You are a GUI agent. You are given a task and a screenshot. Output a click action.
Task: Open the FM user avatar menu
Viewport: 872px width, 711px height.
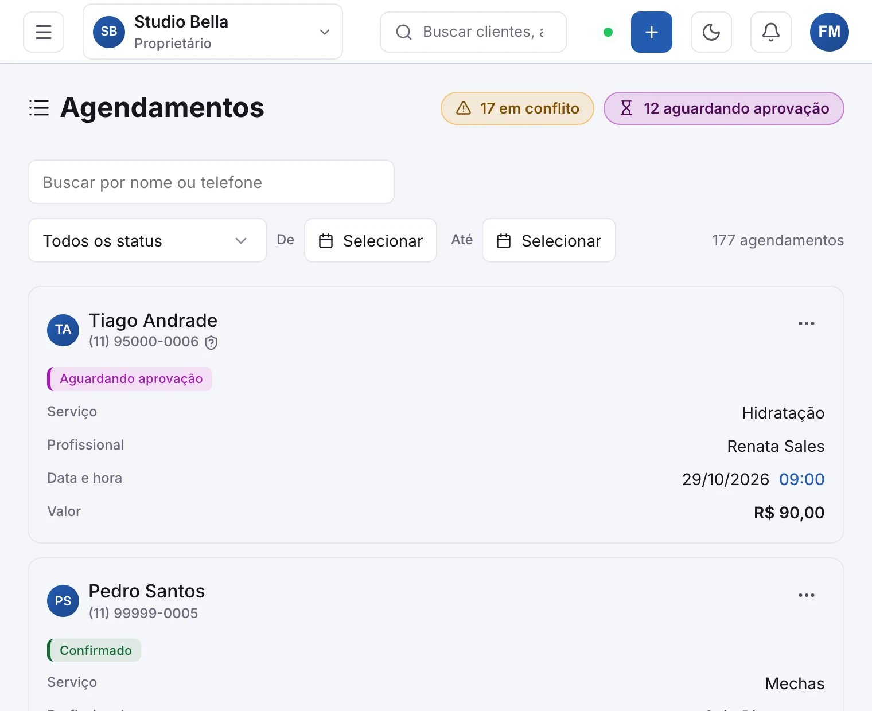click(830, 32)
